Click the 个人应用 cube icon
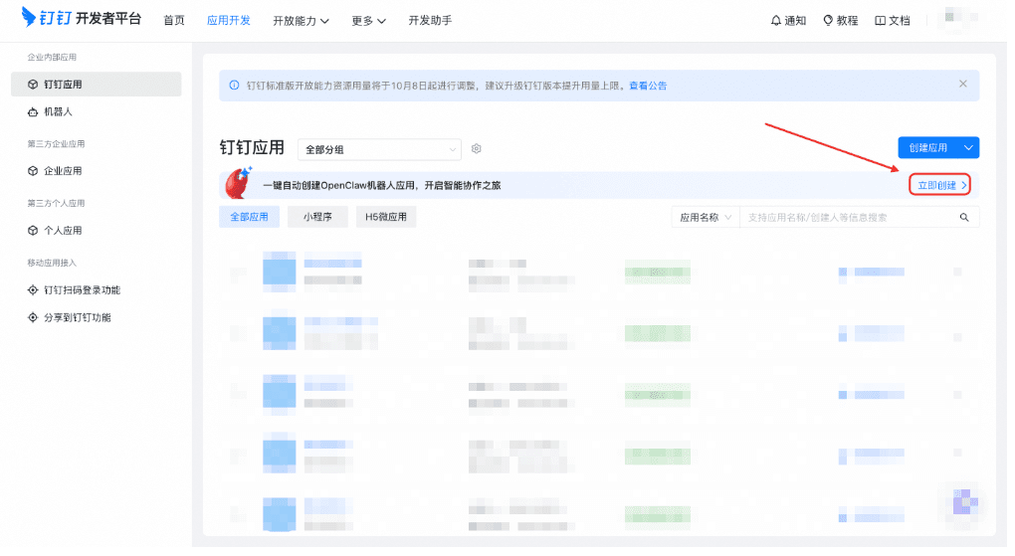The height and width of the screenshot is (556, 1015). [33, 232]
